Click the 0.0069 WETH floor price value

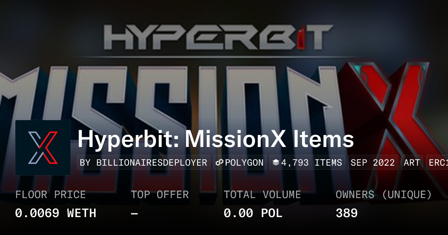pyautogui.click(x=56, y=213)
